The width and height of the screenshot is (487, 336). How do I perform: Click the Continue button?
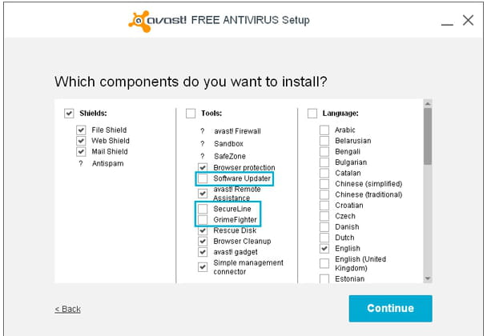(x=390, y=308)
